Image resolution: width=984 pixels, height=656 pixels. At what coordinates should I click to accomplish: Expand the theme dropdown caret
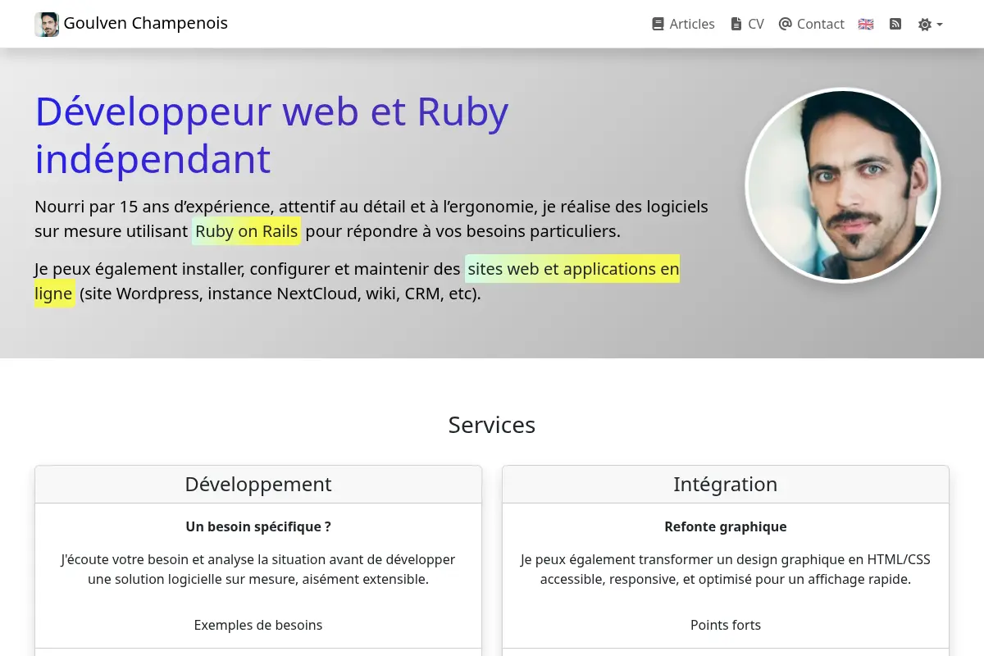pyautogui.click(x=940, y=25)
